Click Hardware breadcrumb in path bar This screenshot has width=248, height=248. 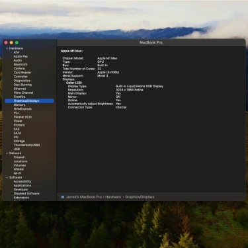[x=113, y=197]
